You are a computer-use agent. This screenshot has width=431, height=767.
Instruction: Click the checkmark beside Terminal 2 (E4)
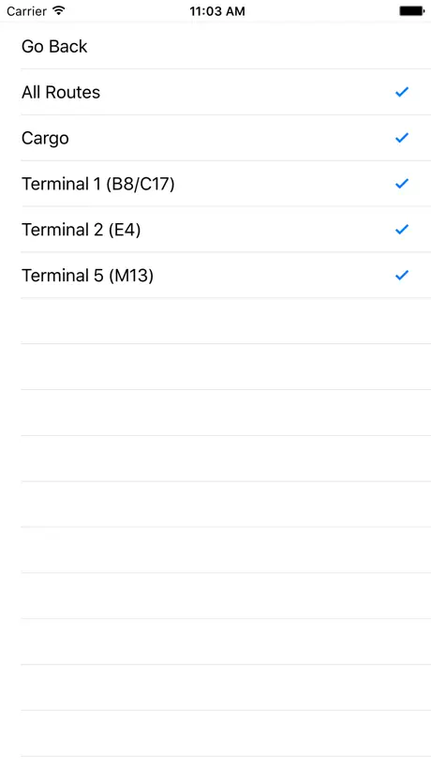tap(402, 229)
